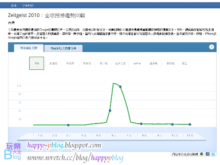Share via the Twitter icon
This screenshot has height=165, width=220.
coord(213,154)
